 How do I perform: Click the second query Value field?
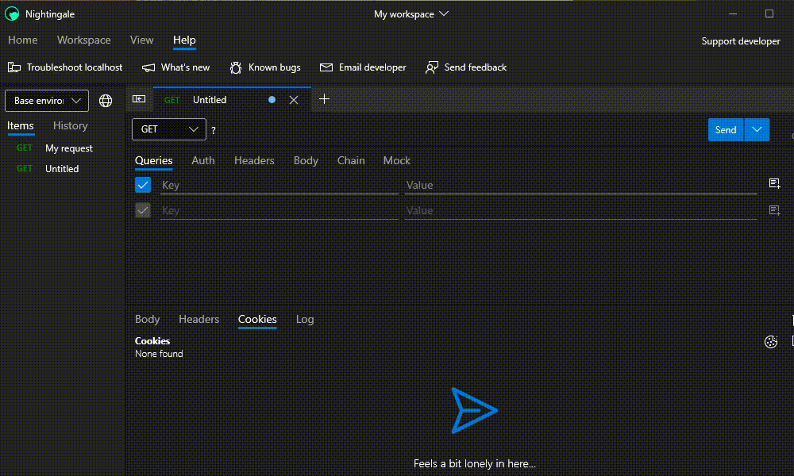point(581,210)
